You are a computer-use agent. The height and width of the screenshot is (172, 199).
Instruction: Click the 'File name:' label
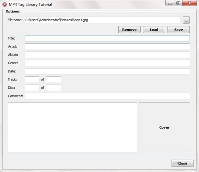[x=15, y=20]
